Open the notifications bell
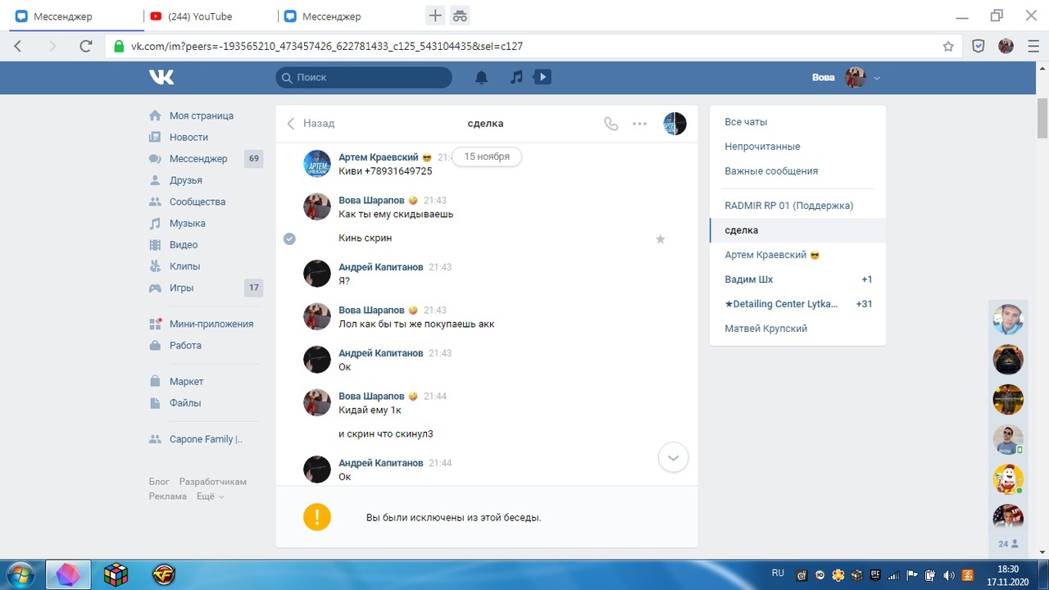1049x590 pixels. (x=482, y=77)
